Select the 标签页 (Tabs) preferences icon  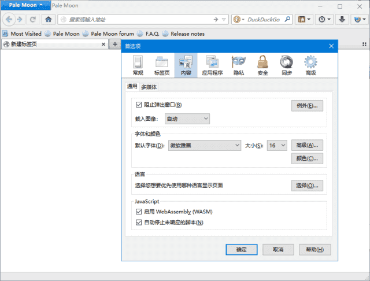pos(162,65)
